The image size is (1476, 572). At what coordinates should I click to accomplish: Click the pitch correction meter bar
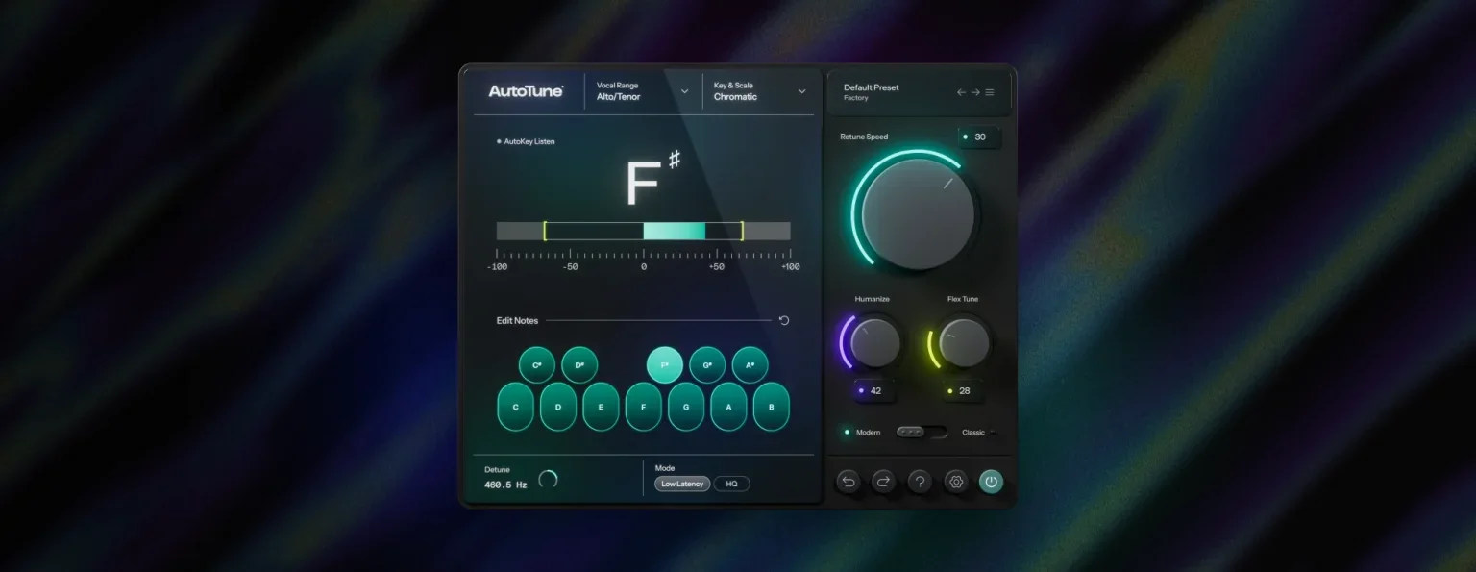pyautogui.click(x=643, y=231)
